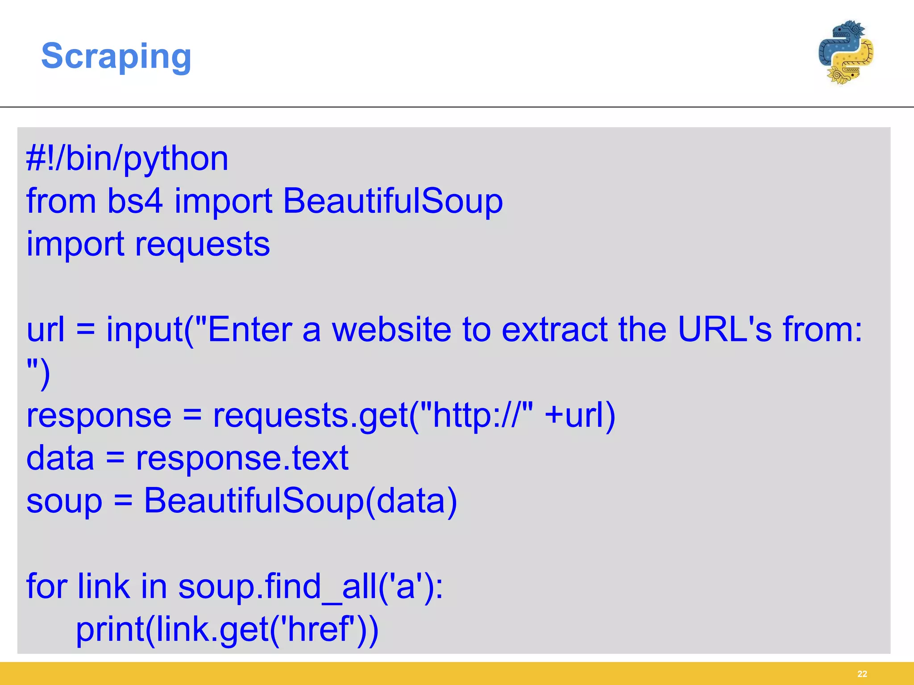
Task: Click the word "from" in the bs4 import line
Action: 61,201
